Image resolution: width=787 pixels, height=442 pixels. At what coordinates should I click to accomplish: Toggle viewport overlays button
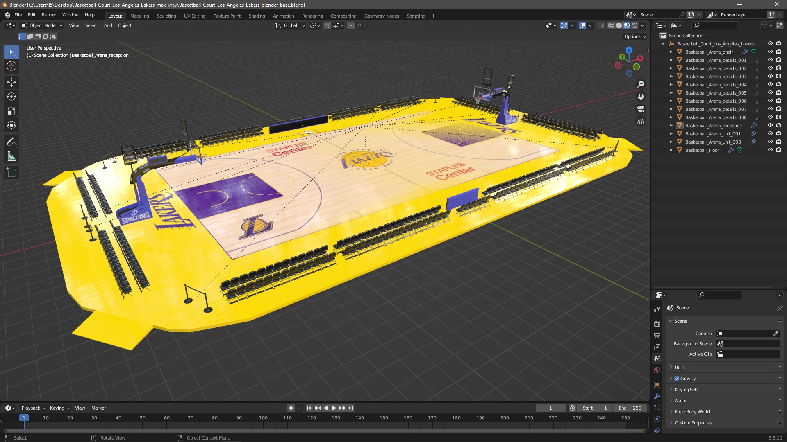point(582,25)
